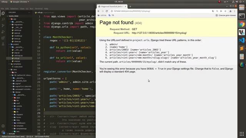The height and width of the screenshot is (138, 246).
Task: Click the Request URL text on 404 page
Action: click(x=159, y=33)
